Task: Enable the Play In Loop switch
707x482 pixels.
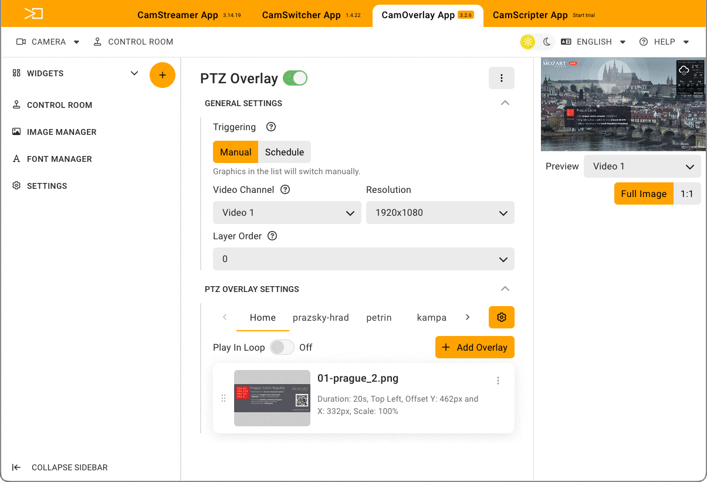Action: click(282, 347)
